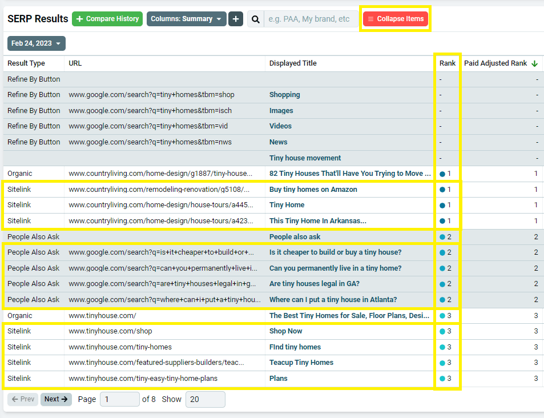Screen dimensions: 544x418
Task: Click URL www.tinyhouse.com/tiny-homes
Action: [x=120, y=347]
